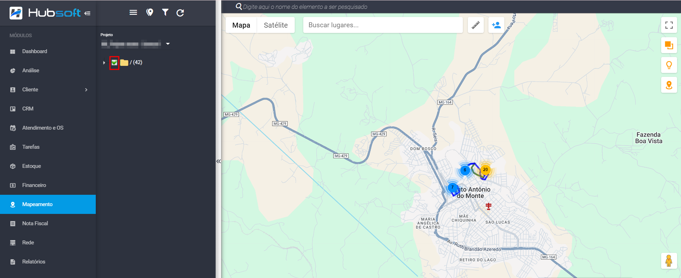The image size is (681, 278).
Task: Open the Estoque module
Action: click(x=48, y=166)
